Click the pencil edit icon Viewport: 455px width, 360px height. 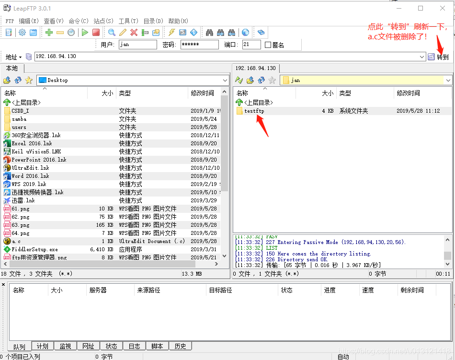coord(123,32)
